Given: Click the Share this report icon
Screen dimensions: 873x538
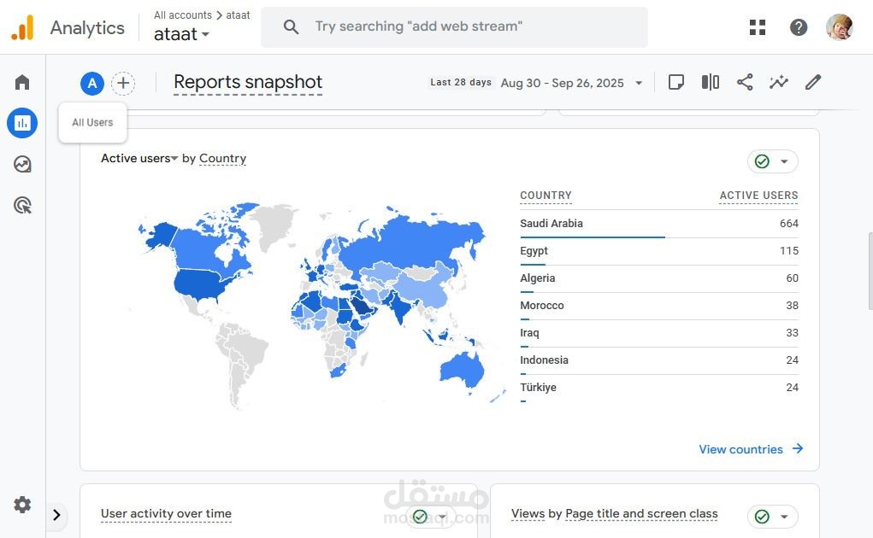Looking at the screenshot, I should 745,82.
